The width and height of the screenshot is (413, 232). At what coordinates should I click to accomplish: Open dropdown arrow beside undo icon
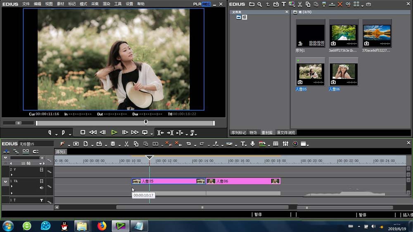(195, 145)
